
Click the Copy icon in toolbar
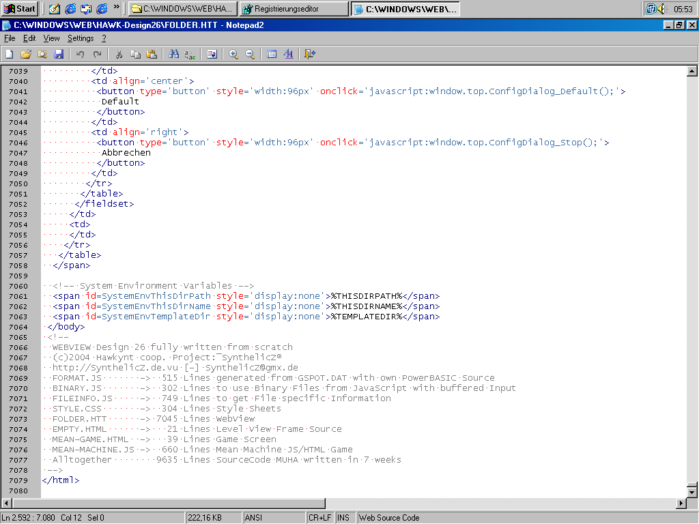pyautogui.click(x=135, y=55)
